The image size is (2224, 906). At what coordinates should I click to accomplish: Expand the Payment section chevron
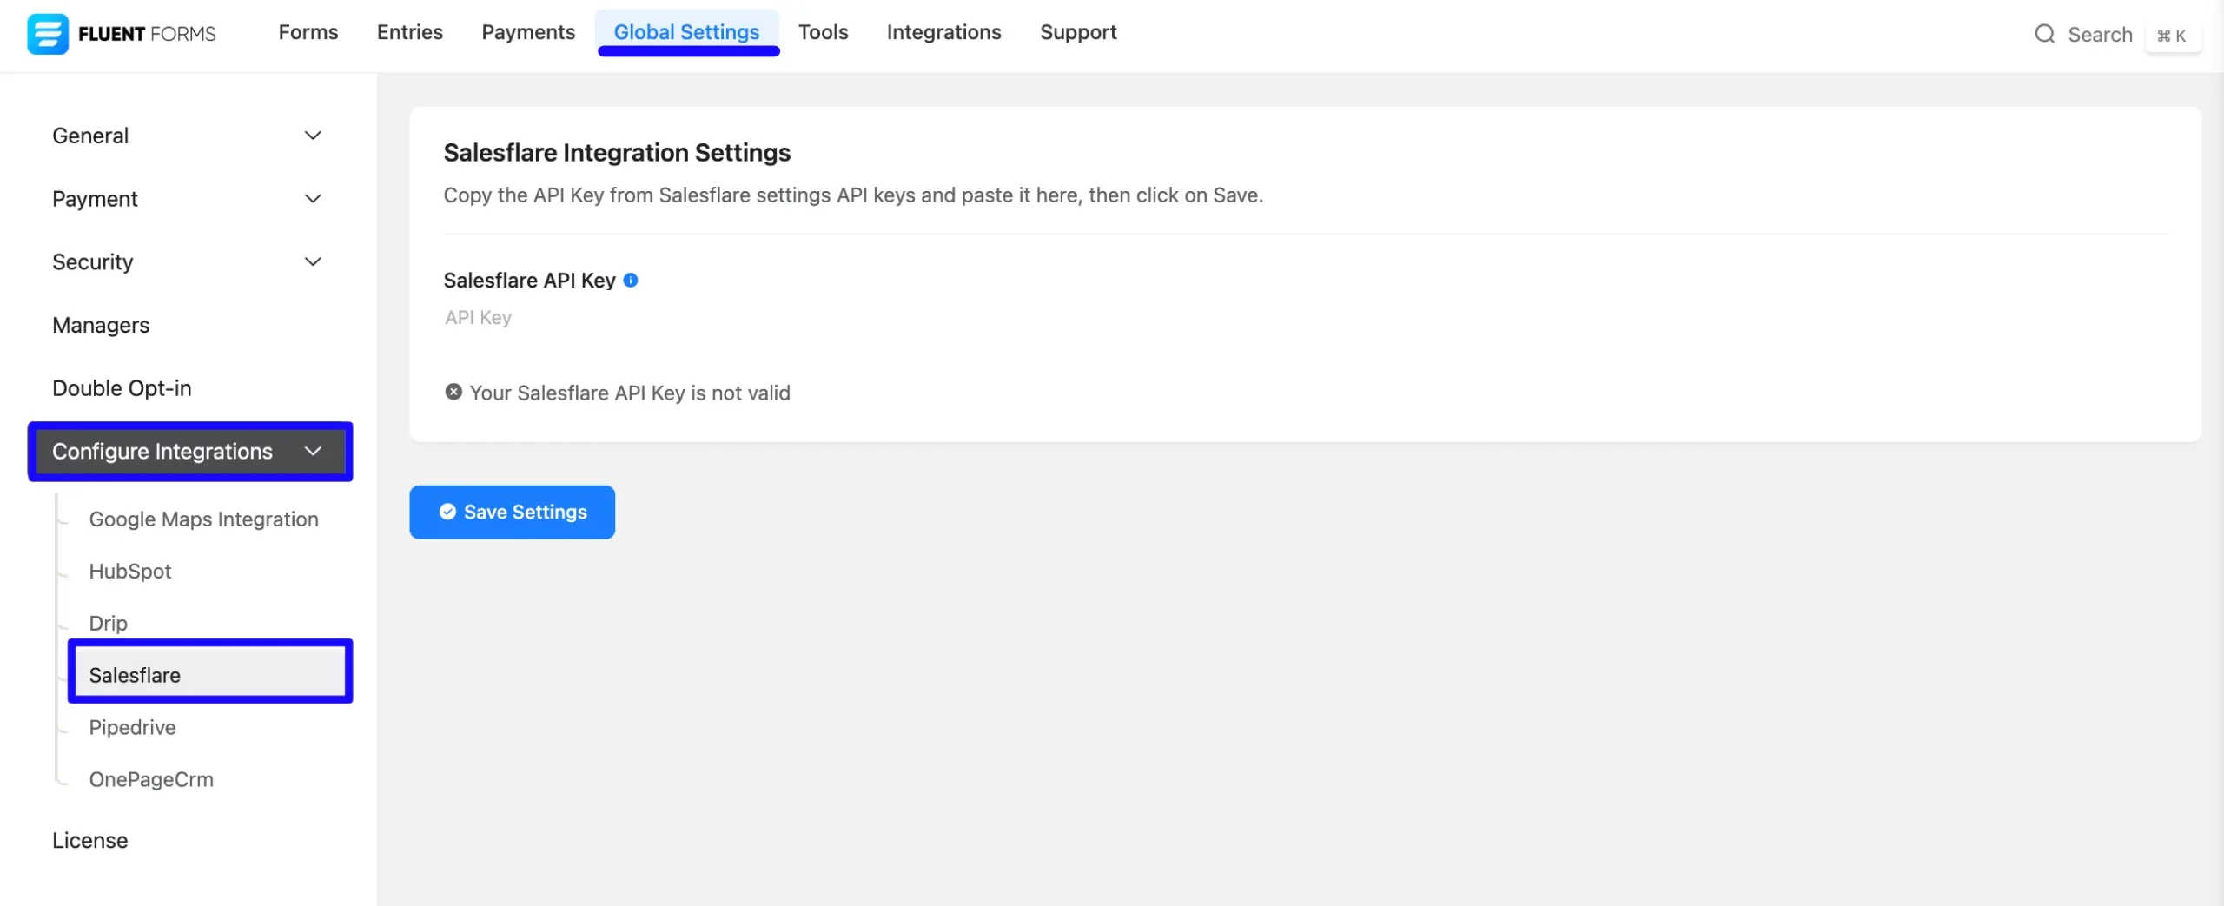[313, 199]
